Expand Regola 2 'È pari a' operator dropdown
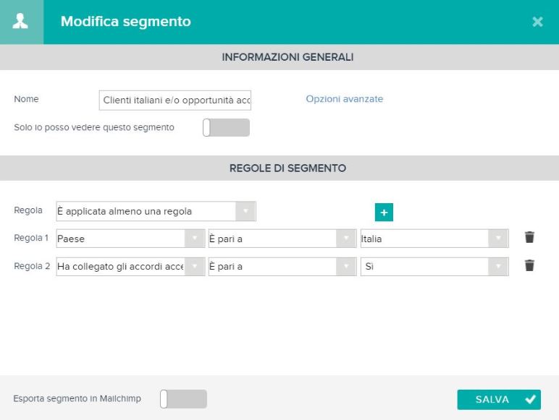Viewport: 559px width, 420px height. click(x=282, y=267)
